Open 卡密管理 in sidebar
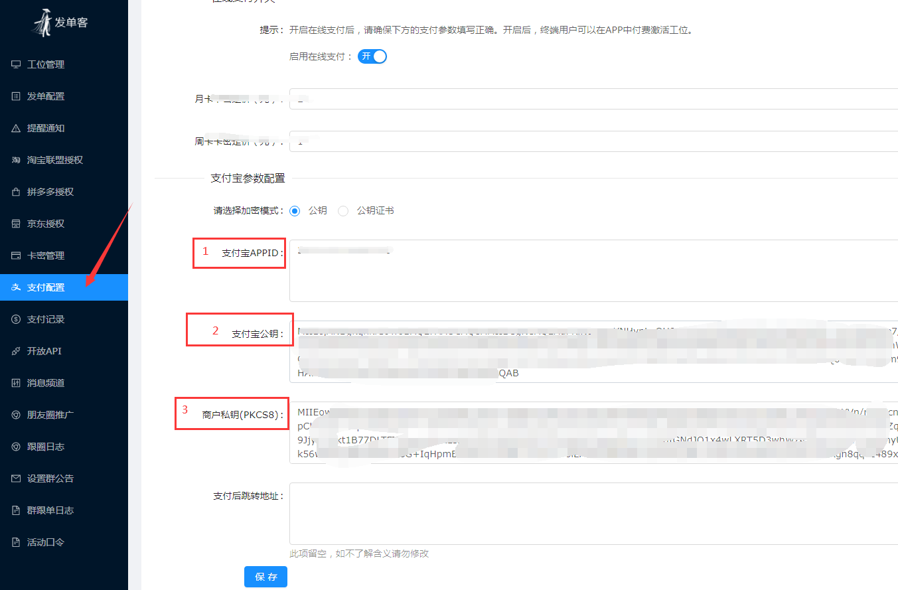Image resolution: width=898 pixels, height=590 pixels. pos(64,256)
